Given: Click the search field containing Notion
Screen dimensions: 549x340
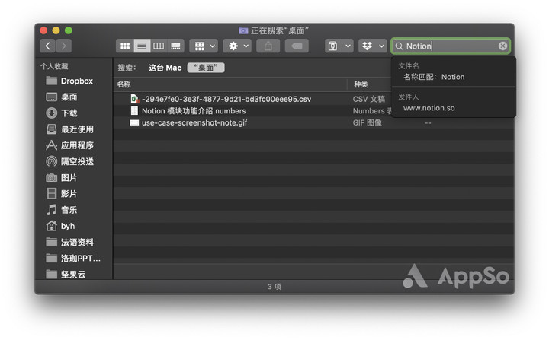Looking at the screenshot, I should coord(451,46).
